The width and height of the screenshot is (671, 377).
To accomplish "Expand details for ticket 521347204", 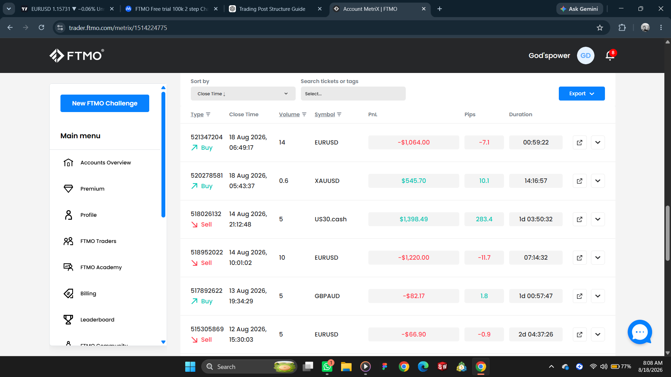I will pos(598,142).
